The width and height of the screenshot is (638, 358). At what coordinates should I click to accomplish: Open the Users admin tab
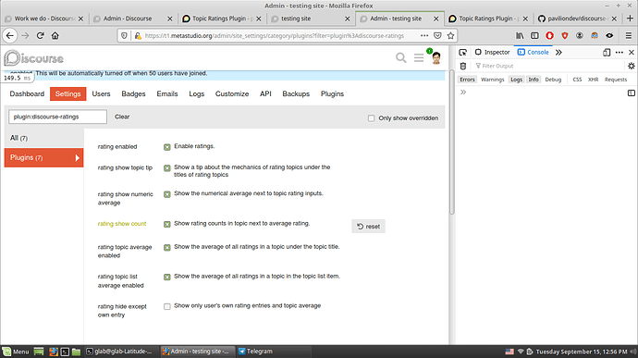[101, 93]
